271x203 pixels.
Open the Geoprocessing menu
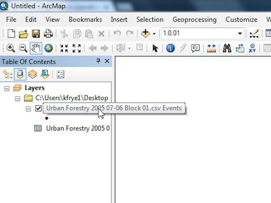tap(194, 20)
